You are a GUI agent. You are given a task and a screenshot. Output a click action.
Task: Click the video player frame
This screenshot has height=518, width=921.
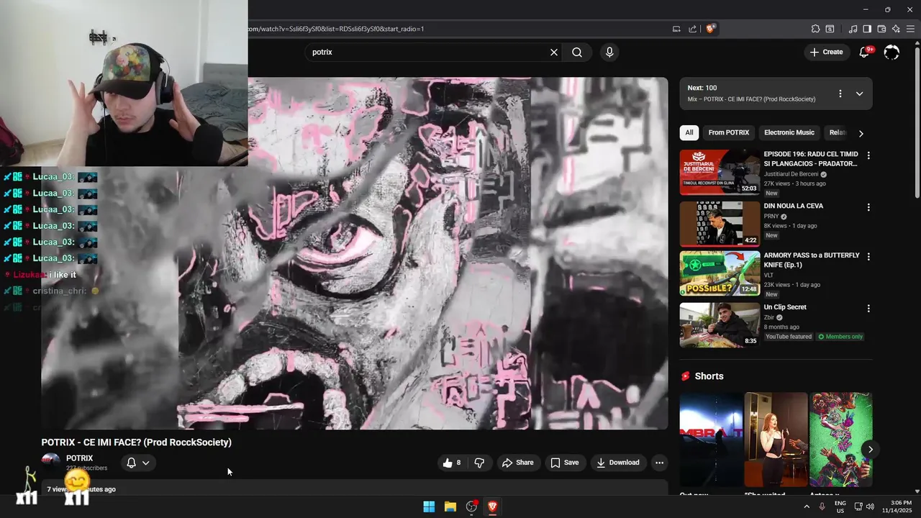pos(355,253)
